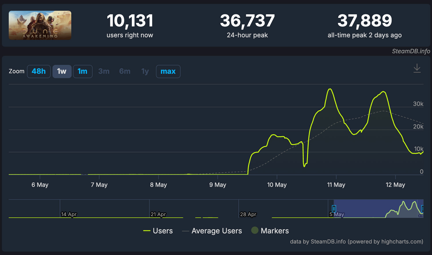Select the 1w zoom range
This screenshot has width=432, height=255.
(62, 71)
